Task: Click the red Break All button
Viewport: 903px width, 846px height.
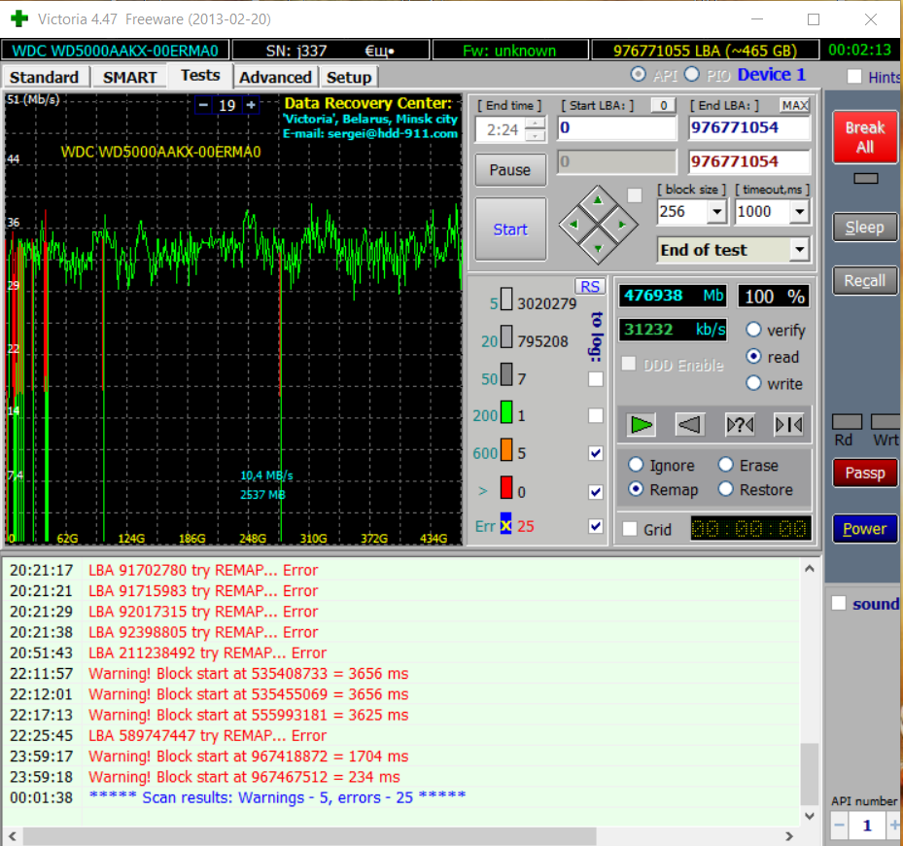Action: click(864, 137)
